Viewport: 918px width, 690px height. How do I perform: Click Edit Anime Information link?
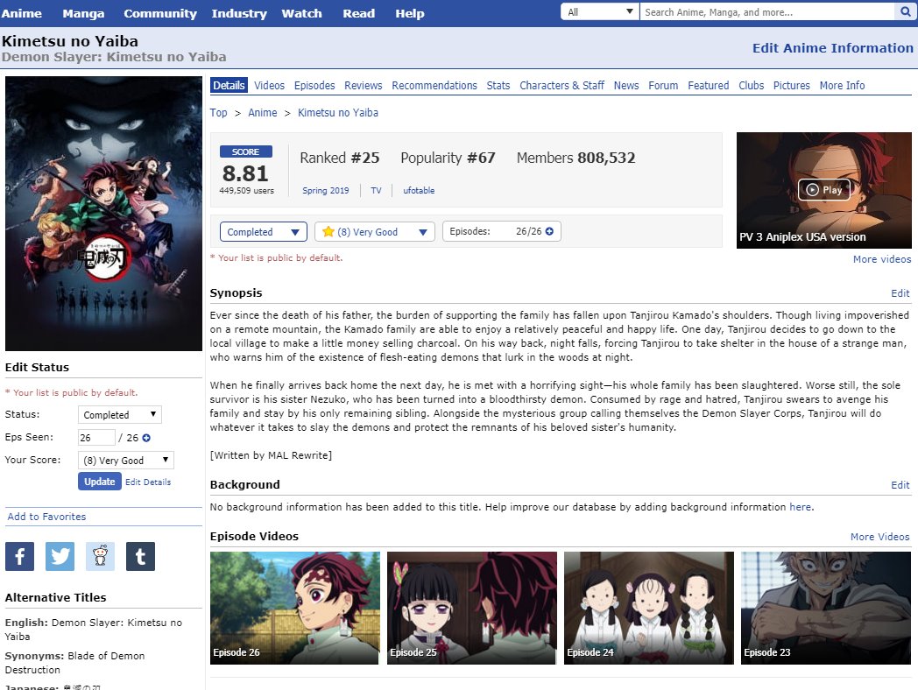pos(832,48)
